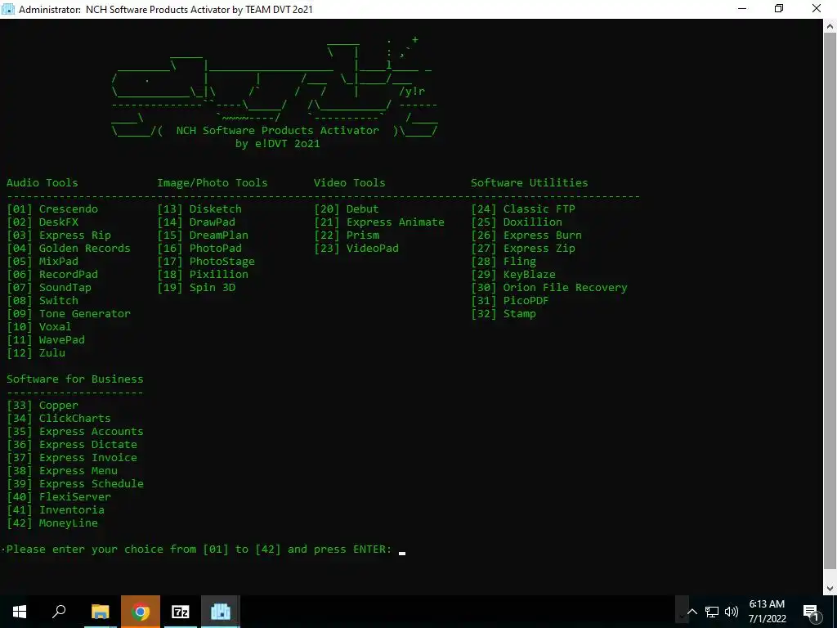Restore down the console window

click(779, 9)
